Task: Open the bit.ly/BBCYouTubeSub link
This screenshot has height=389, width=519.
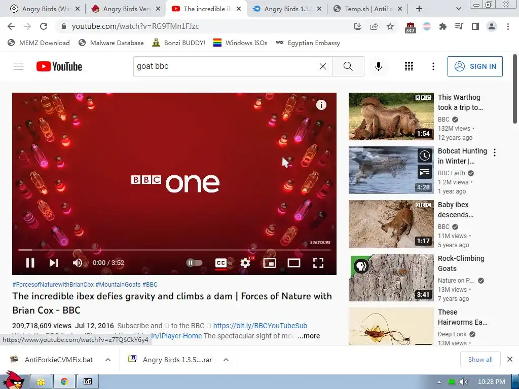Action: (260, 326)
